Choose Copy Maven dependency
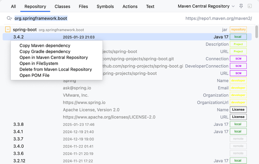The width and height of the screenshot is (259, 164). click(45, 46)
